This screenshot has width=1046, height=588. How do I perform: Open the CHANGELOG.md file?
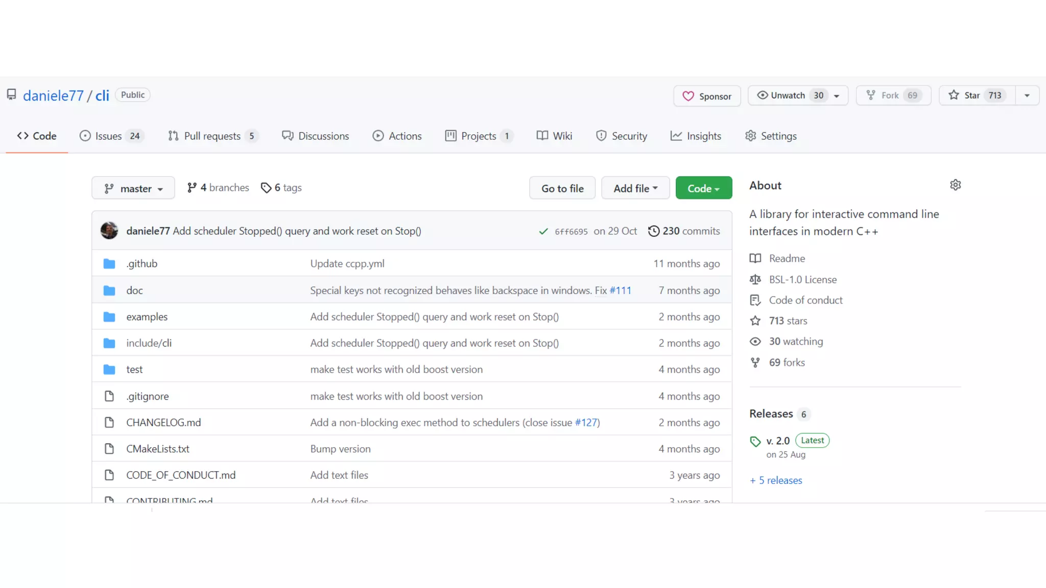pos(163,423)
